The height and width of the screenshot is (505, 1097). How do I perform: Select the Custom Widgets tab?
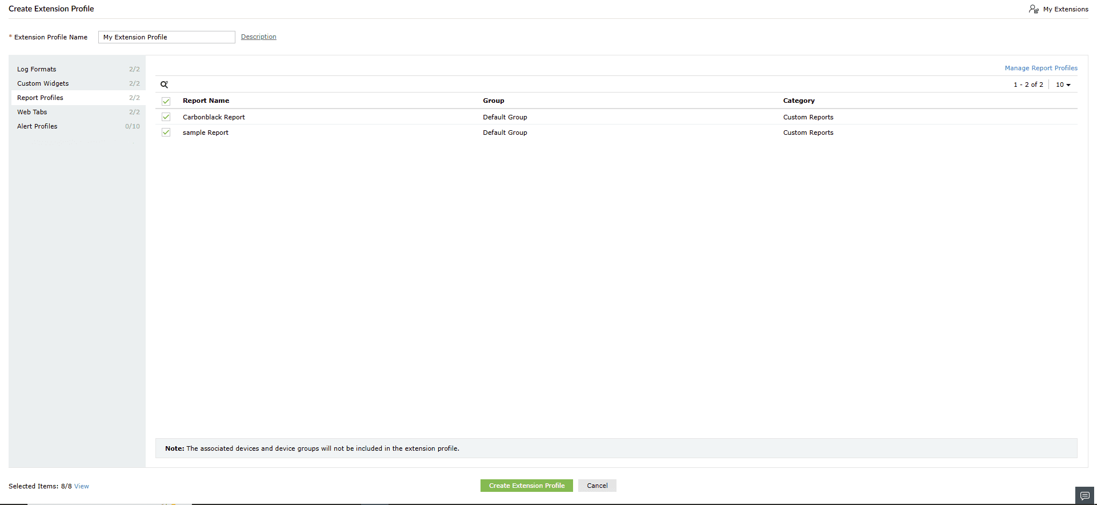pyautogui.click(x=78, y=83)
